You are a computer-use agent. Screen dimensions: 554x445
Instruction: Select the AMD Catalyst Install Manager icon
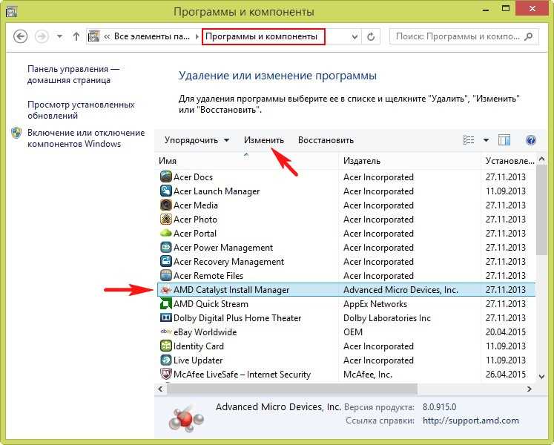[165, 290]
